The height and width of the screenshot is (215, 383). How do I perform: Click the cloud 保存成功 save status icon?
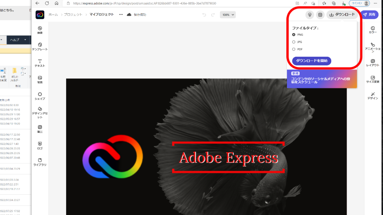pyautogui.click(x=129, y=15)
